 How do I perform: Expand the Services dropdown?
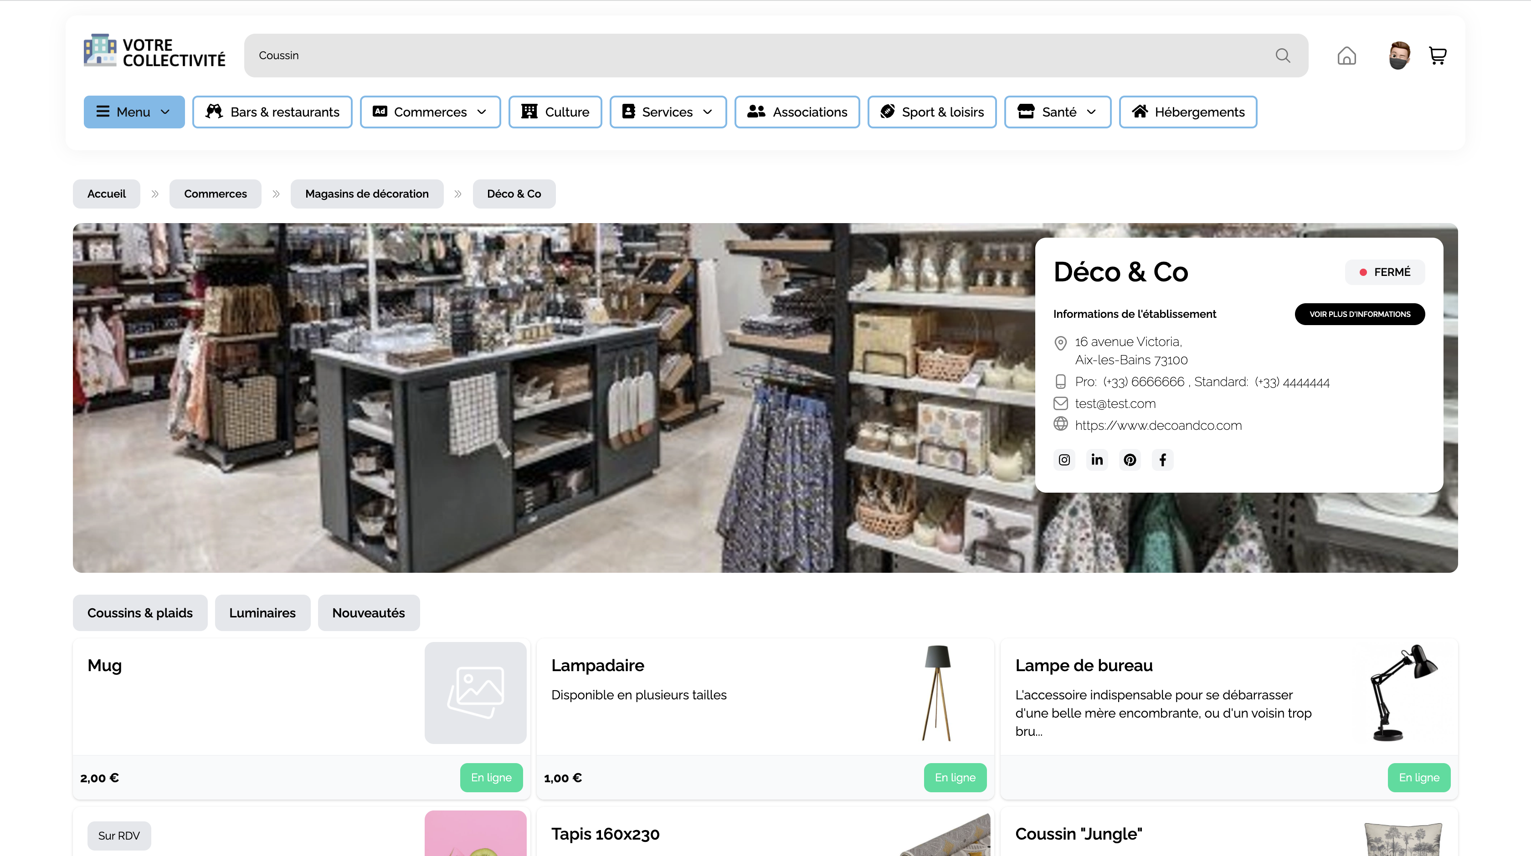point(668,112)
